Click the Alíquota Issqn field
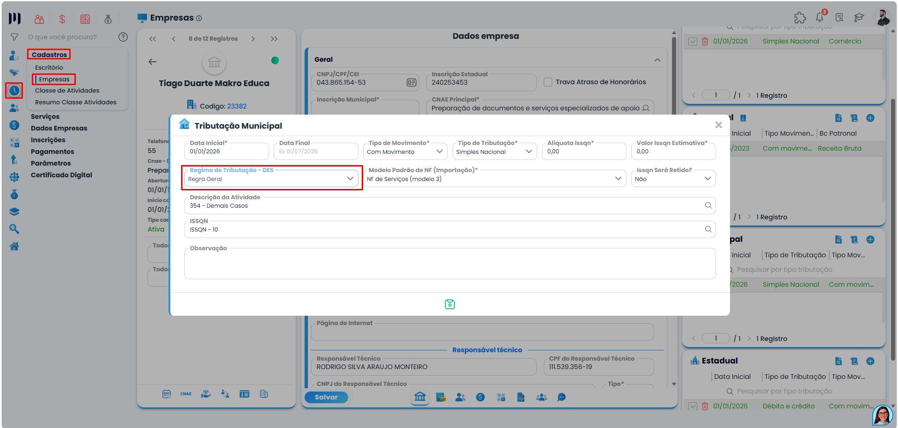 pyautogui.click(x=584, y=152)
